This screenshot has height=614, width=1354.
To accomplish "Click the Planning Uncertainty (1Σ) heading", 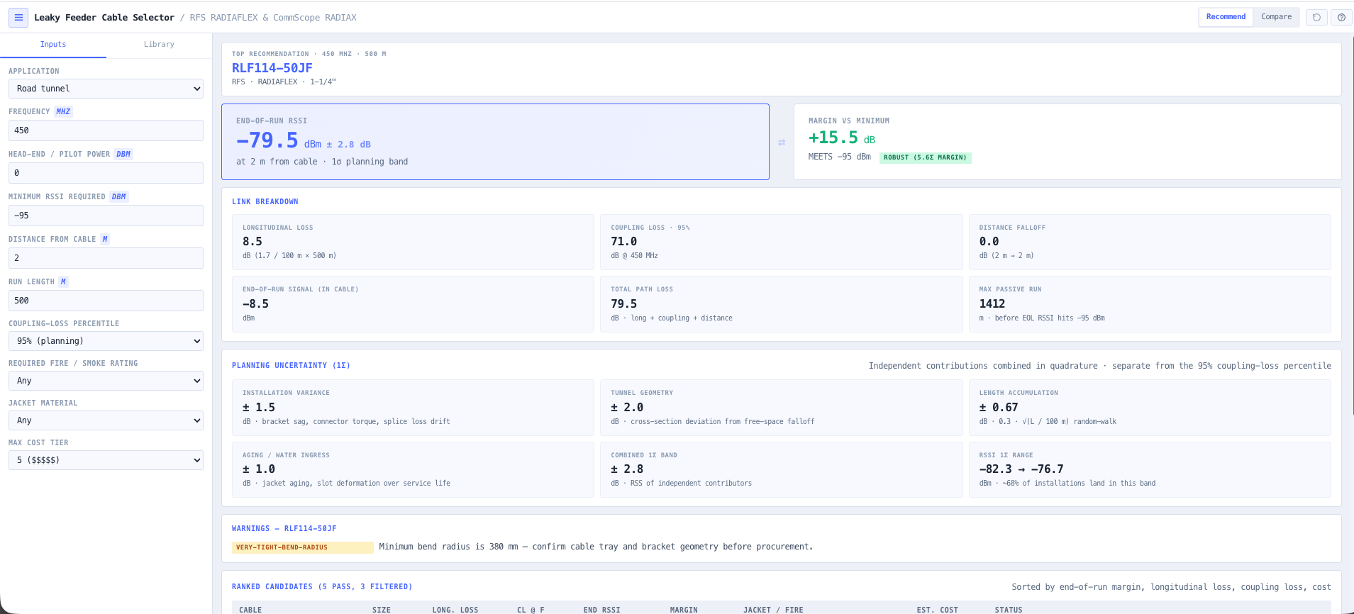I will tap(291, 366).
